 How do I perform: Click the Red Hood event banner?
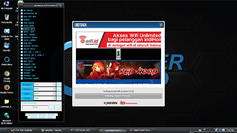coord(118,70)
